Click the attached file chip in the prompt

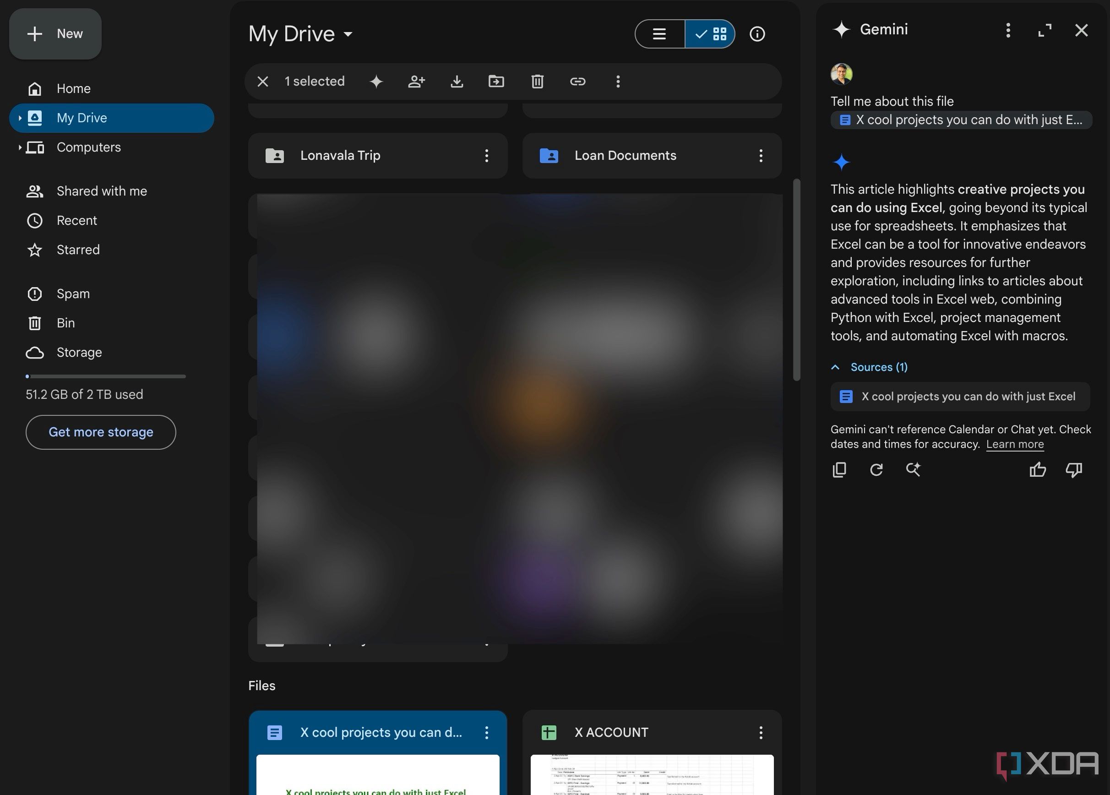pos(961,120)
